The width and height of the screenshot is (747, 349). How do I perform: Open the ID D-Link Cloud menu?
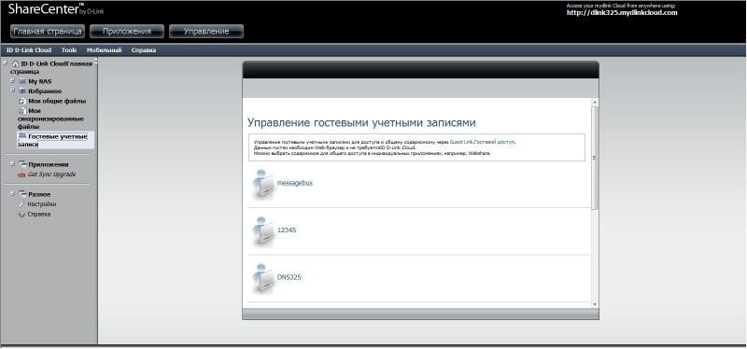tap(29, 50)
